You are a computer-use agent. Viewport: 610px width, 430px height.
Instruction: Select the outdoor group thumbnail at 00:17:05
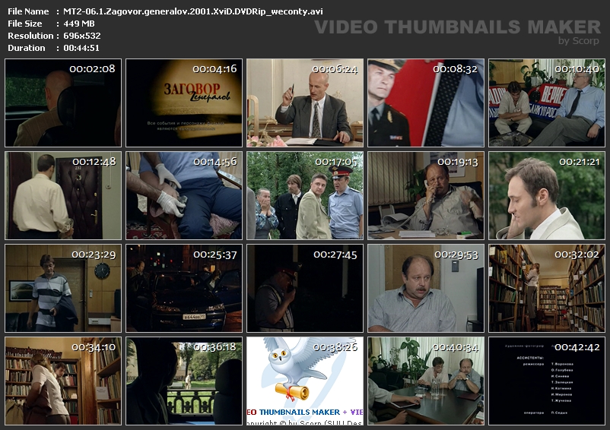[305, 196]
